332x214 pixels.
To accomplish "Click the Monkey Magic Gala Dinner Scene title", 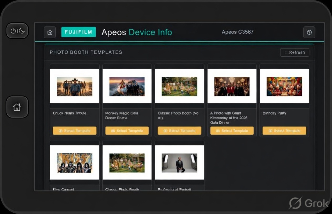I will pos(122,116).
